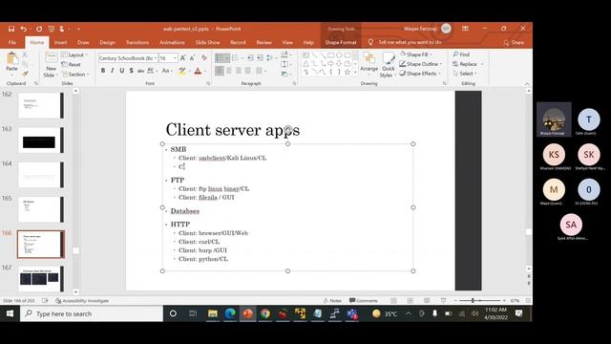Open Notes pane from status bar
Screen dimensions: 611x344
(332, 301)
